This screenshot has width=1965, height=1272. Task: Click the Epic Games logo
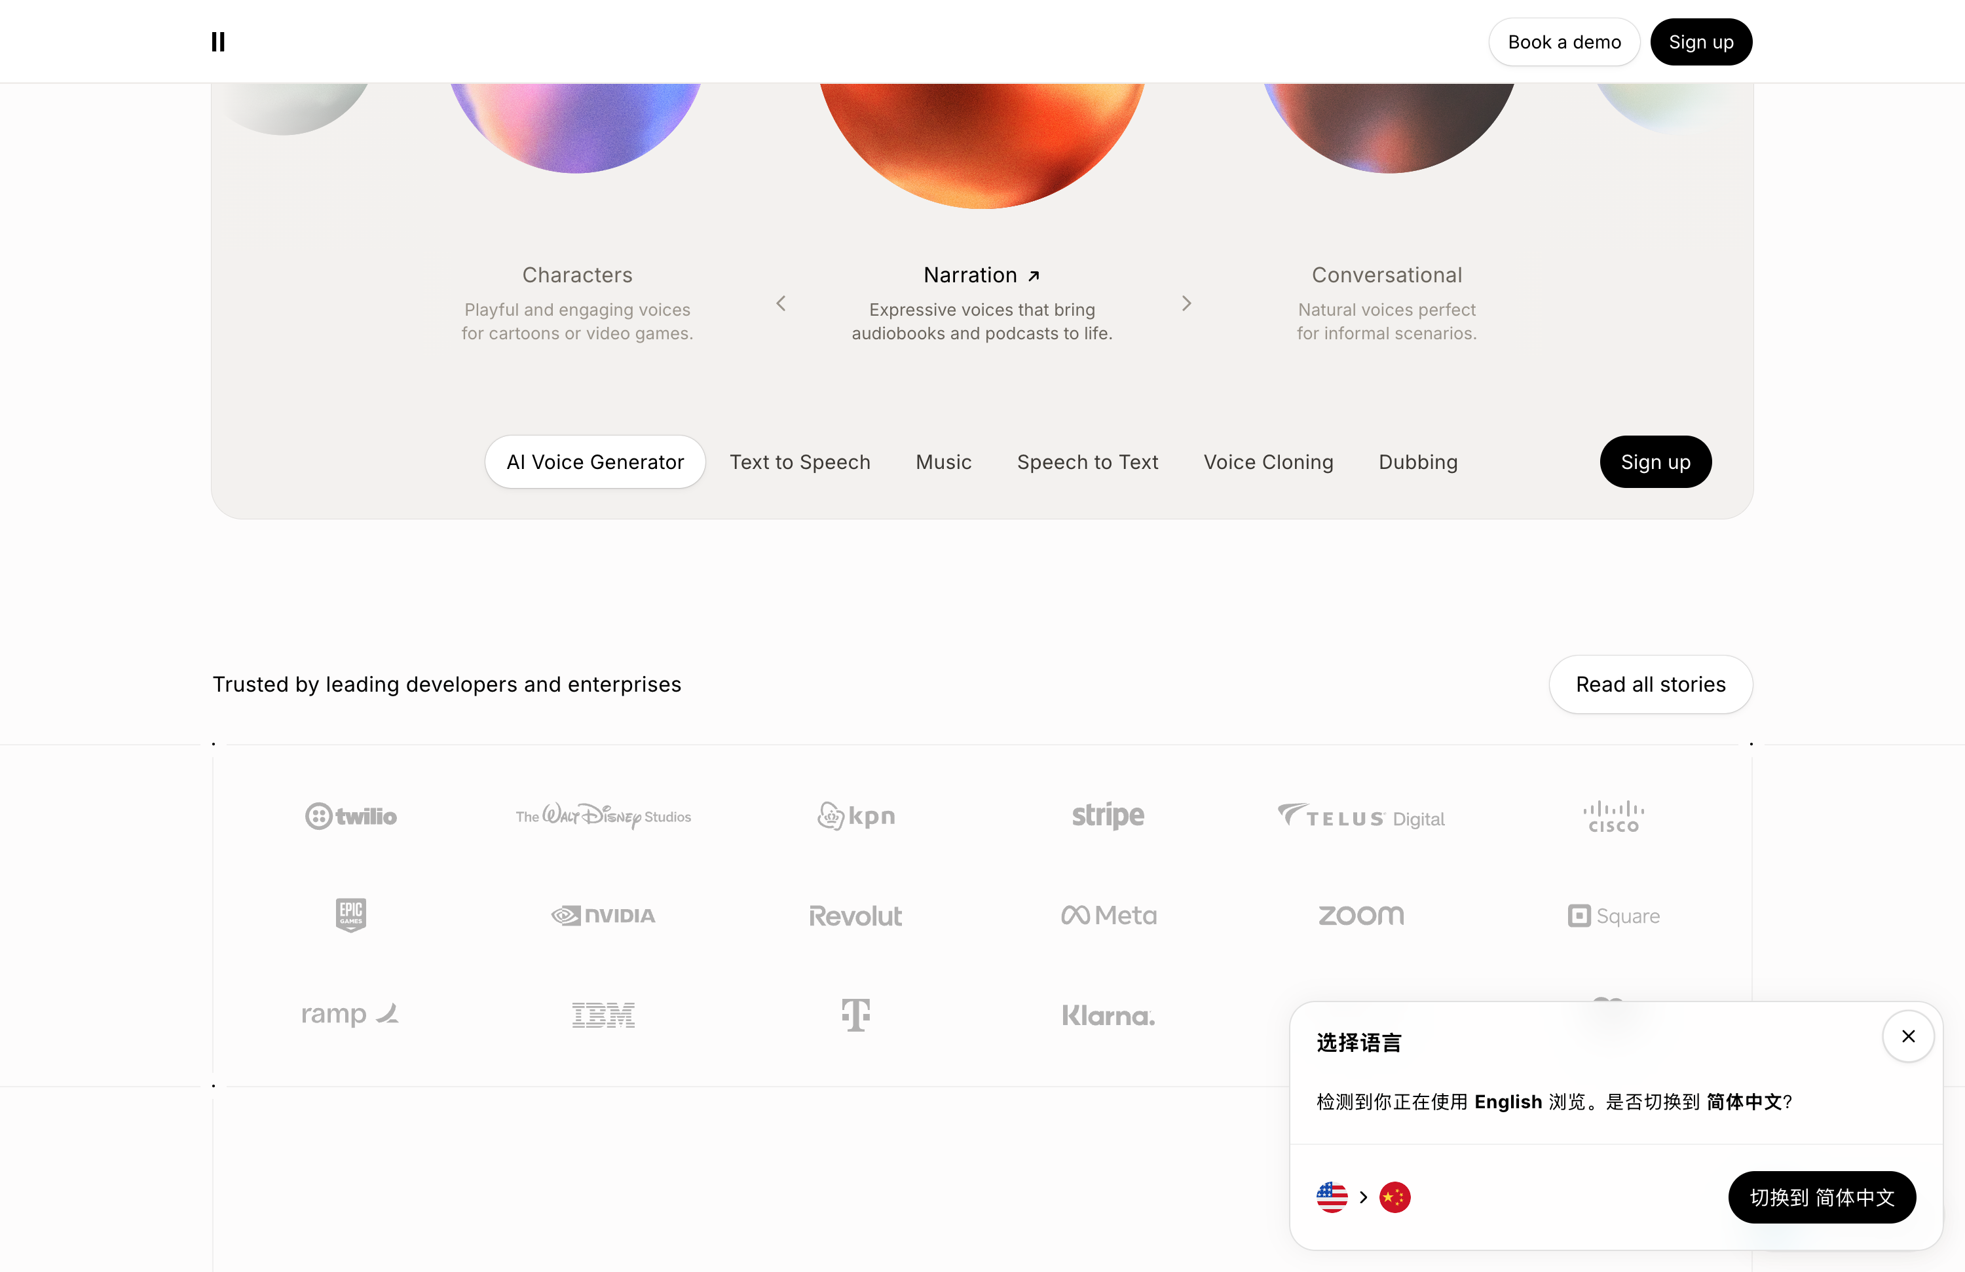[x=351, y=914]
